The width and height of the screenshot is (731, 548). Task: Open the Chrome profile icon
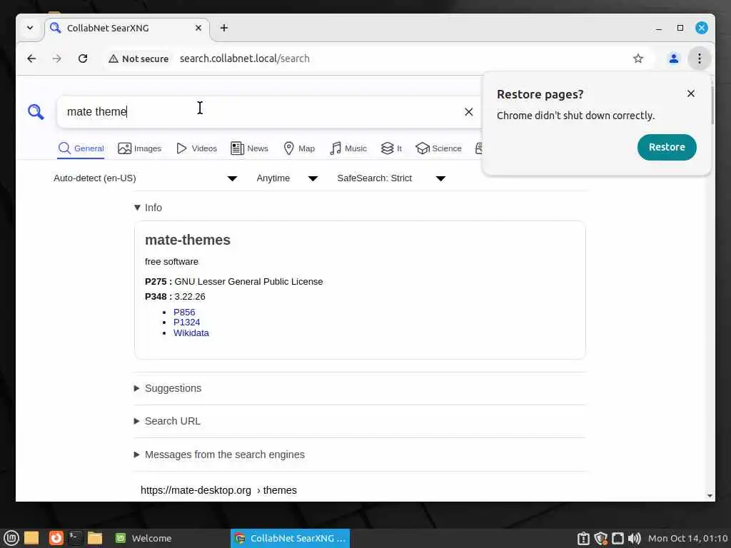coord(673,59)
